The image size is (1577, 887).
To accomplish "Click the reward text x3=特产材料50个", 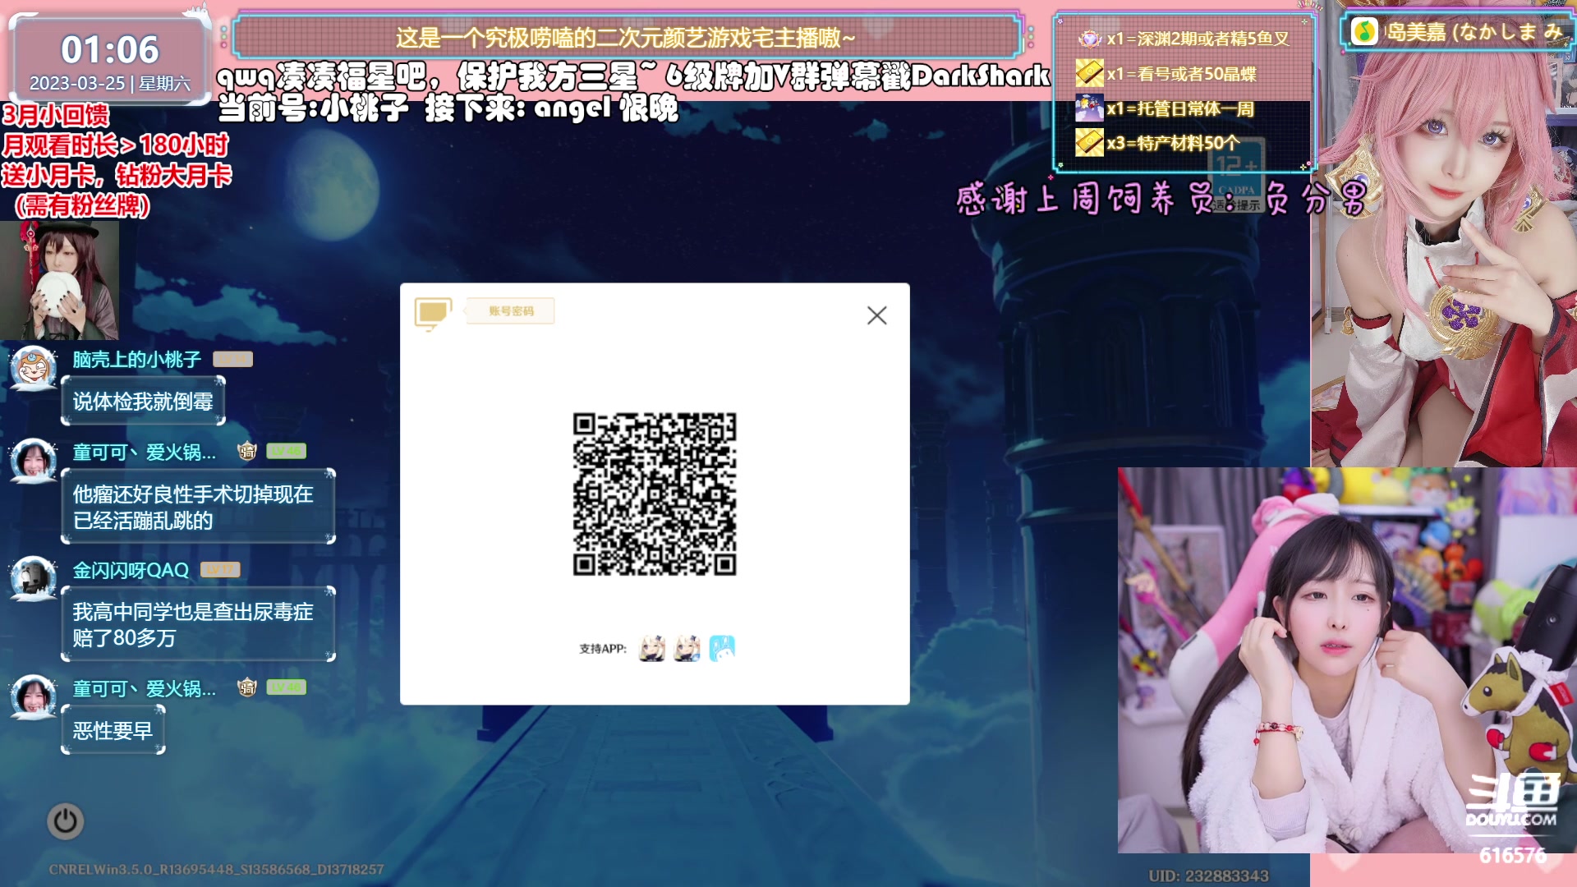I will [1173, 144].
